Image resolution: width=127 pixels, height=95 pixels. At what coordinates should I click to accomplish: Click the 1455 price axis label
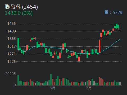[x=12, y=24]
